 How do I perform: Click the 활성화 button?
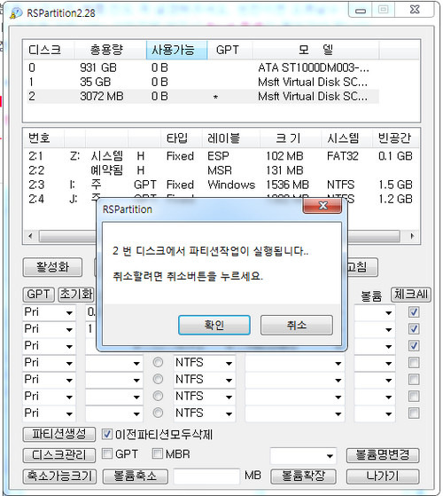(x=52, y=267)
